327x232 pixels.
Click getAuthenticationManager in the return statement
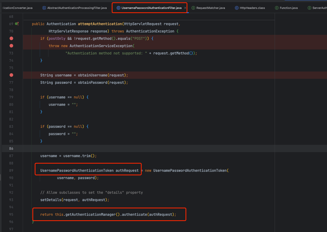[x=91, y=214]
